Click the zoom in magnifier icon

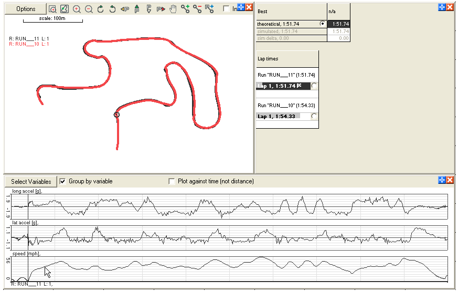point(77,9)
